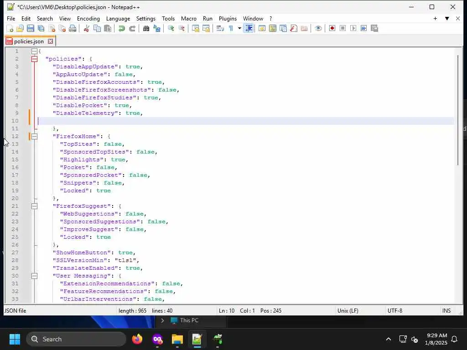Open Find dialog using the binoculars icon
The image size is (467, 350).
[x=146, y=28]
